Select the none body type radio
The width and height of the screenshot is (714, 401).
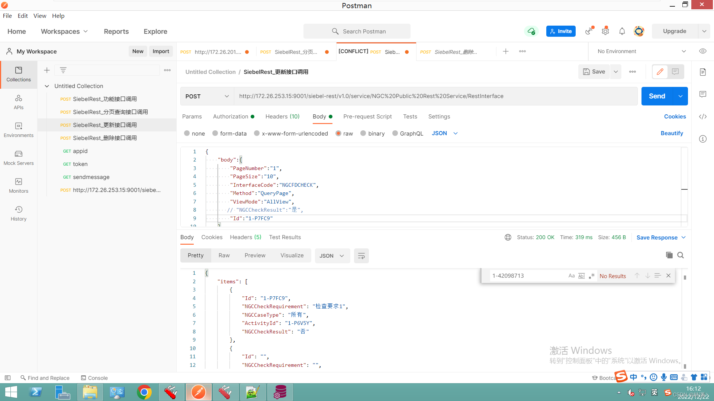[187, 133]
